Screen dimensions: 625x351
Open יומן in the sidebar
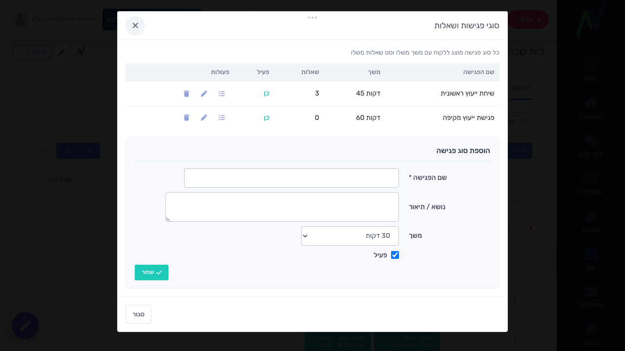[x=591, y=259]
